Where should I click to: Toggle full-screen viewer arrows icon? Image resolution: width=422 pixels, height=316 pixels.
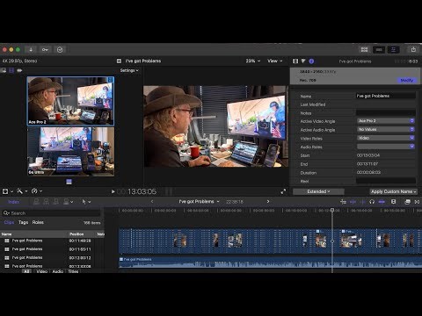pyautogui.click(x=283, y=191)
